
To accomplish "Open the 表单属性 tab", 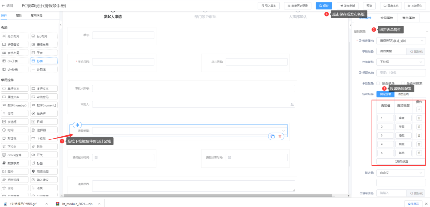I will (409, 18).
